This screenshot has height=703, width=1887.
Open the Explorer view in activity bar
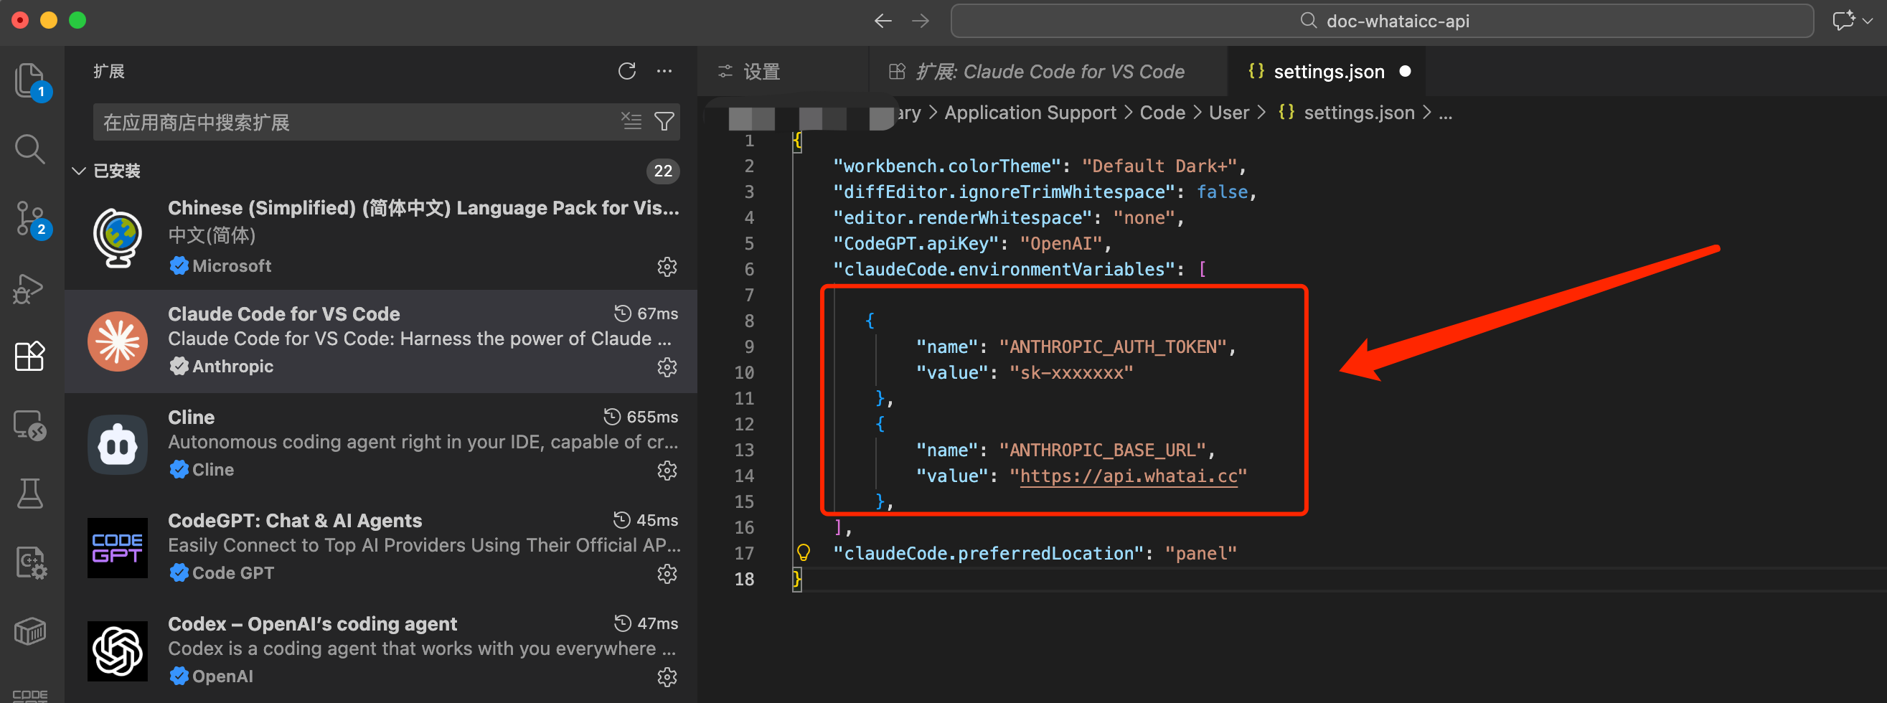(x=31, y=80)
